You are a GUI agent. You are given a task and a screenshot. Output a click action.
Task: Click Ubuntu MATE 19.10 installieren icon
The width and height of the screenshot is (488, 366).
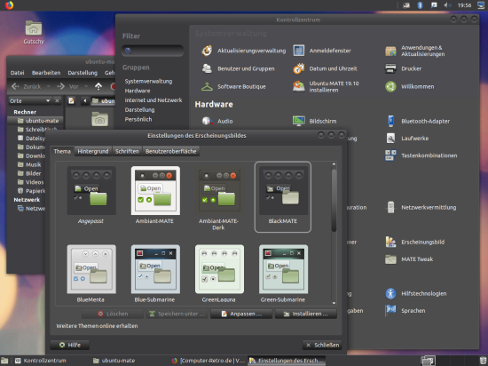pos(299,86)
